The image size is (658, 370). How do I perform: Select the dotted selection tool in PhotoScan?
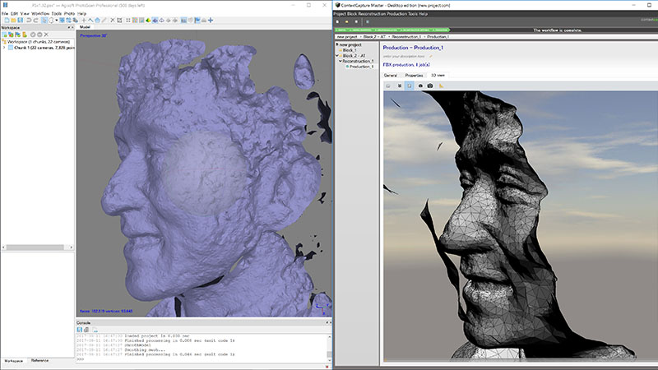click(x=51, y=20)
